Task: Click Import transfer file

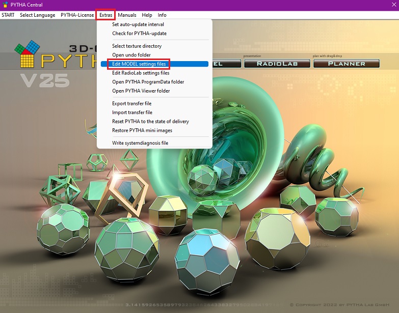Action: click(x=154, y=112)
